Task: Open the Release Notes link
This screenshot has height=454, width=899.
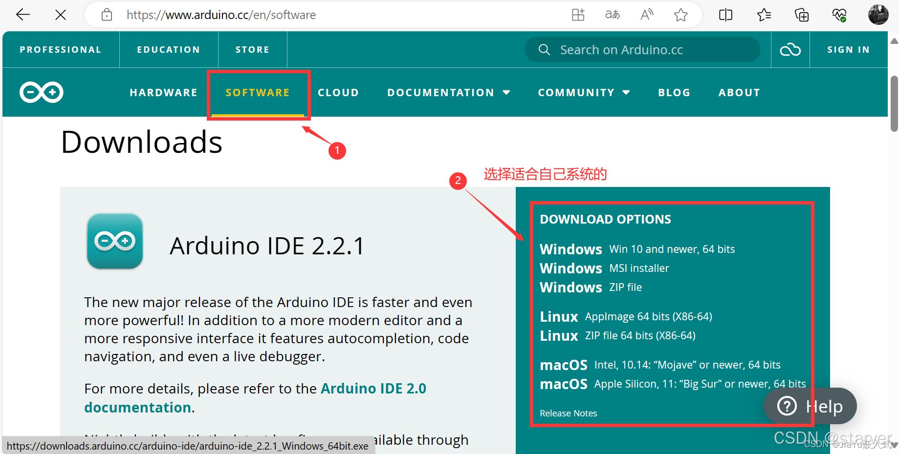Action: pos(568,413)
